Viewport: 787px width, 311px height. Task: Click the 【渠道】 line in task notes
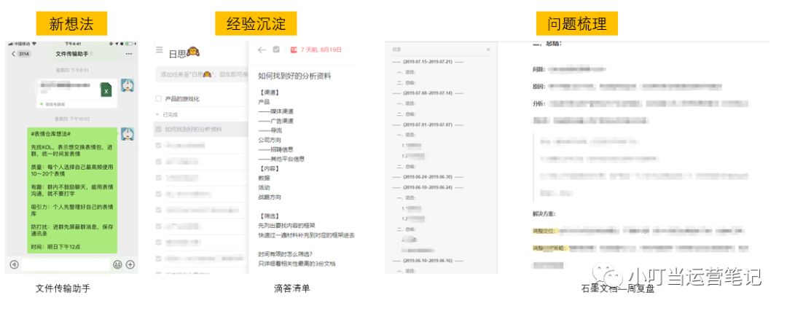269,92
